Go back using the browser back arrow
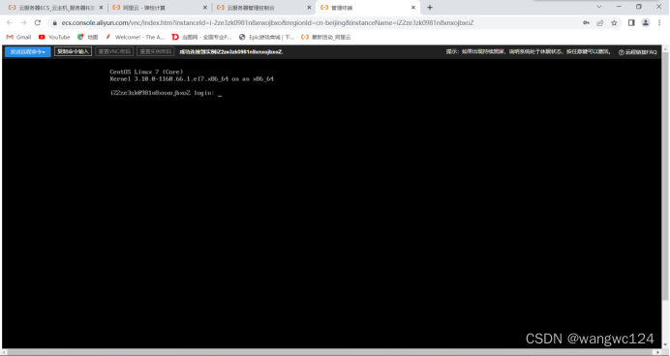This screenshot has height=356, width=670. [x=10, y=22]
